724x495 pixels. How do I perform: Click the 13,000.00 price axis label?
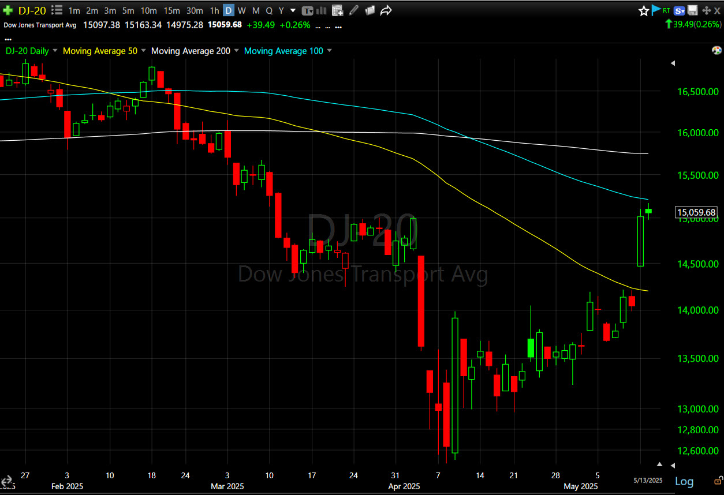[697, 408]
